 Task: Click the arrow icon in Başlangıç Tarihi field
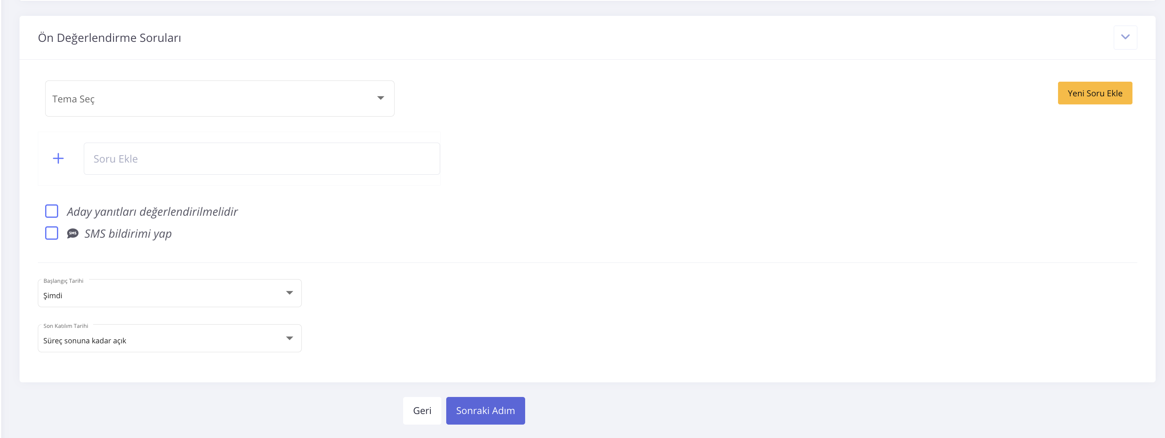[x=290, y=293]
